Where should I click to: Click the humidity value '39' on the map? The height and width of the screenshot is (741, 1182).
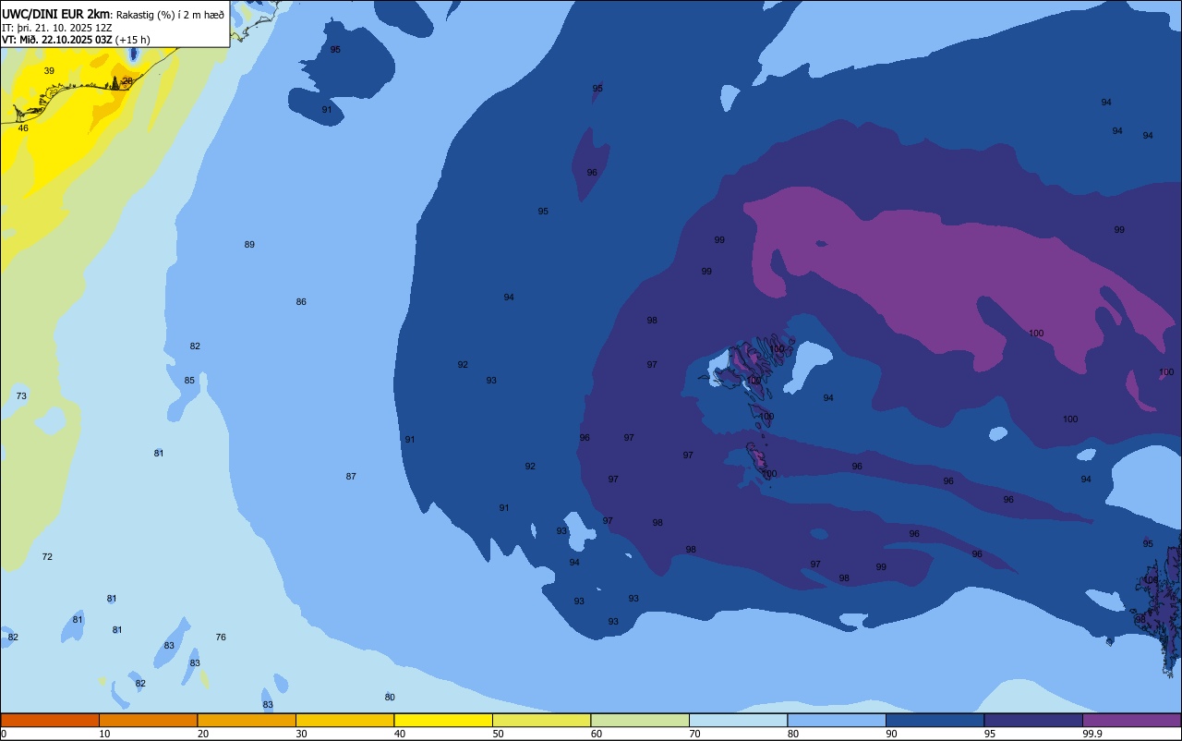click(49, 71)
